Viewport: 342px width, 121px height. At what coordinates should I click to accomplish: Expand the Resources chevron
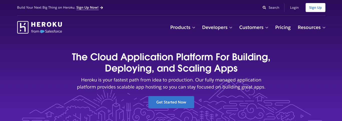324,28
